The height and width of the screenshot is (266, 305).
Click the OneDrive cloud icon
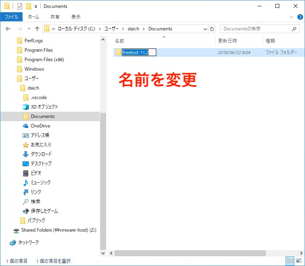pos(25,126)
